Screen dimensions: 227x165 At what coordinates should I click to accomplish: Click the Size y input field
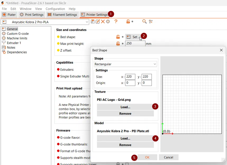pos(146,77)
